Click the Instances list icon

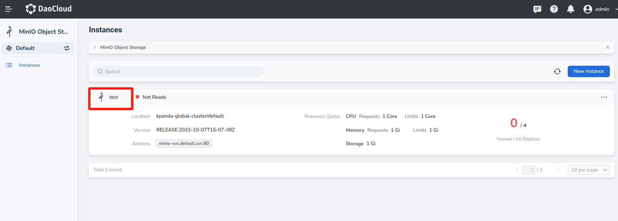[x=9, y=65]
